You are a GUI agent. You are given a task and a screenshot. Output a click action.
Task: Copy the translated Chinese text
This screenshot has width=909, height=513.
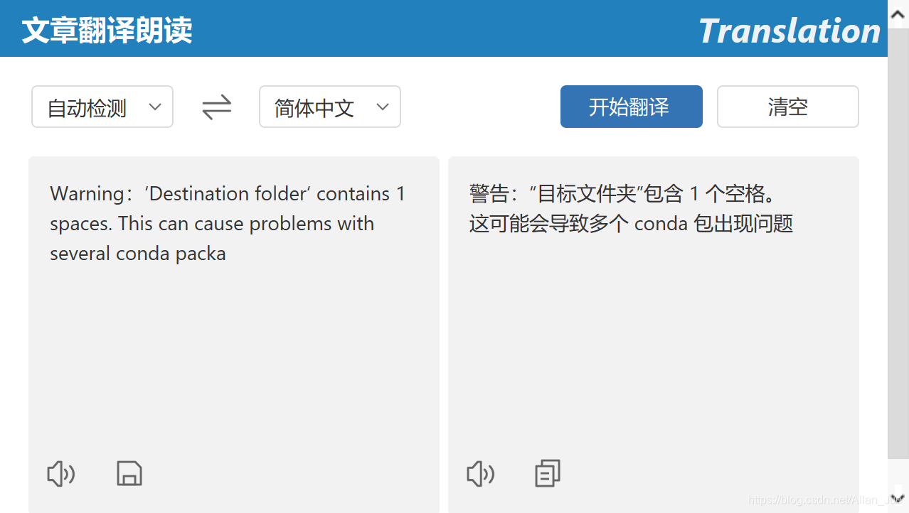[x=547, y=473]
